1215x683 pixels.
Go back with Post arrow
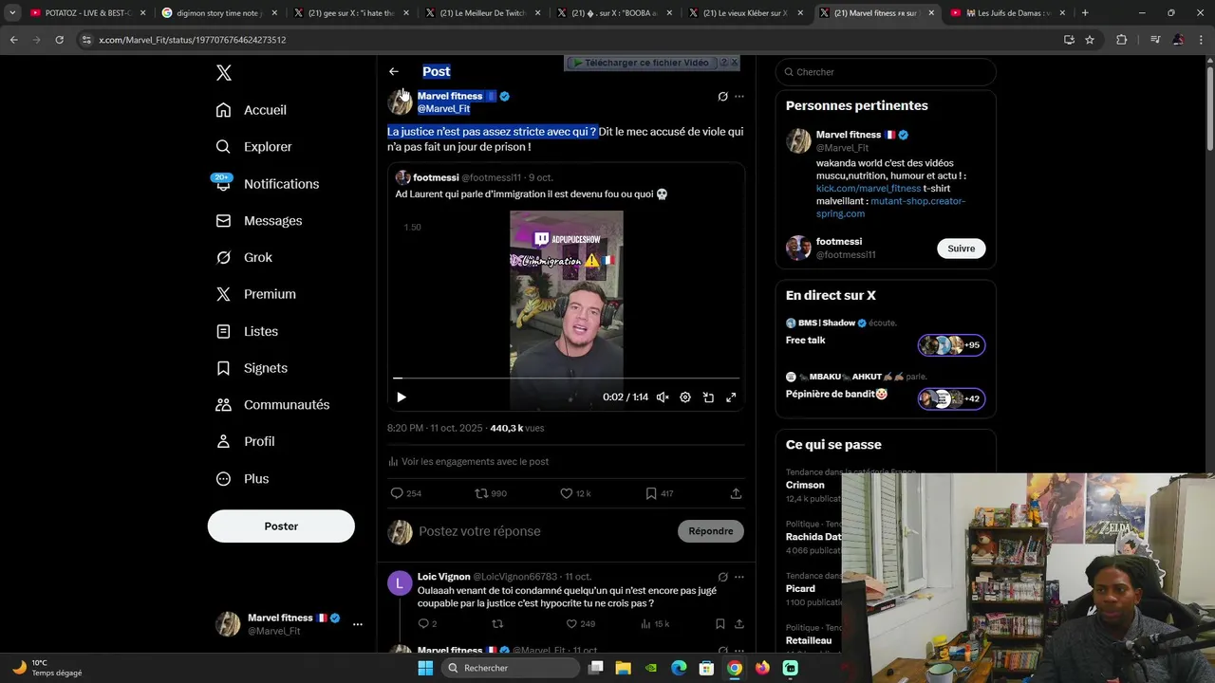click(394, 71)
